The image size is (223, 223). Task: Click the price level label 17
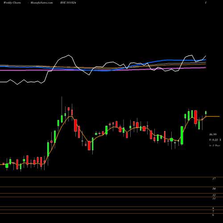pyautogui.click(x=214, y=179)
